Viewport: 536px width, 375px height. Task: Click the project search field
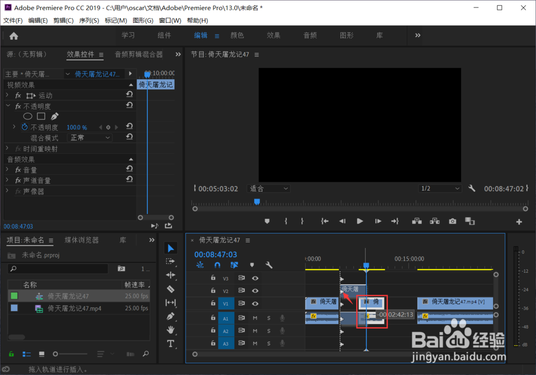click(58, 268)
